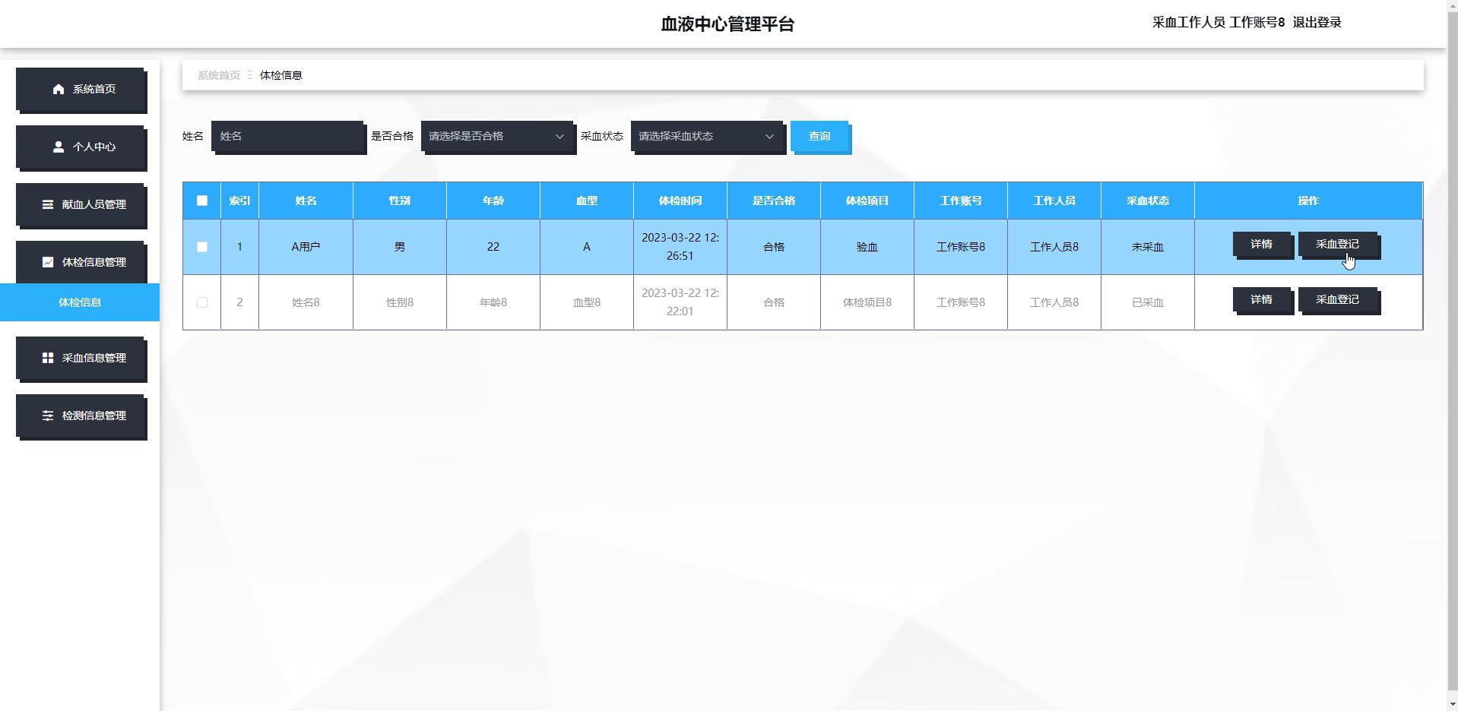Click the 退出登录 logout link
Screen dimensions: 1458x711
tap(1317, 23)
